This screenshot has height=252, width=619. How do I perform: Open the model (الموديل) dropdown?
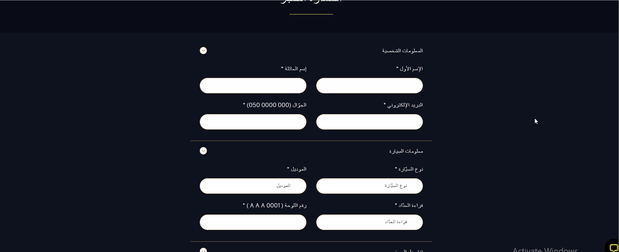tap(253, 186)
